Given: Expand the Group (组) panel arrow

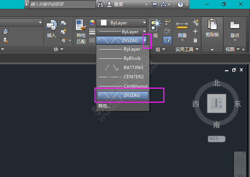Looking at the screenshot, I should point(164,49).
